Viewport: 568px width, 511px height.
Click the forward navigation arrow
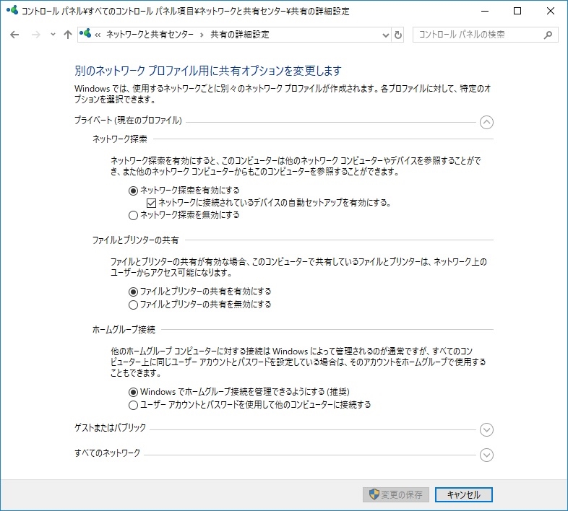pyautogui.click(x=36, y=35)
